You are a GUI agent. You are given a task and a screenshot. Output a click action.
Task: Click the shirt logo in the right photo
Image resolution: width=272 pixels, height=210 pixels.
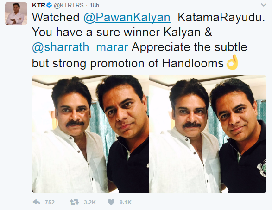(262, 169)
